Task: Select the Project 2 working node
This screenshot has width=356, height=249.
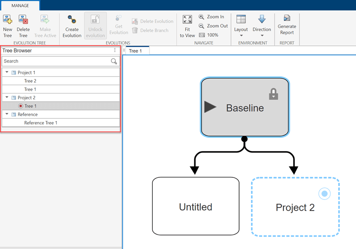Action: click(295, 207)
